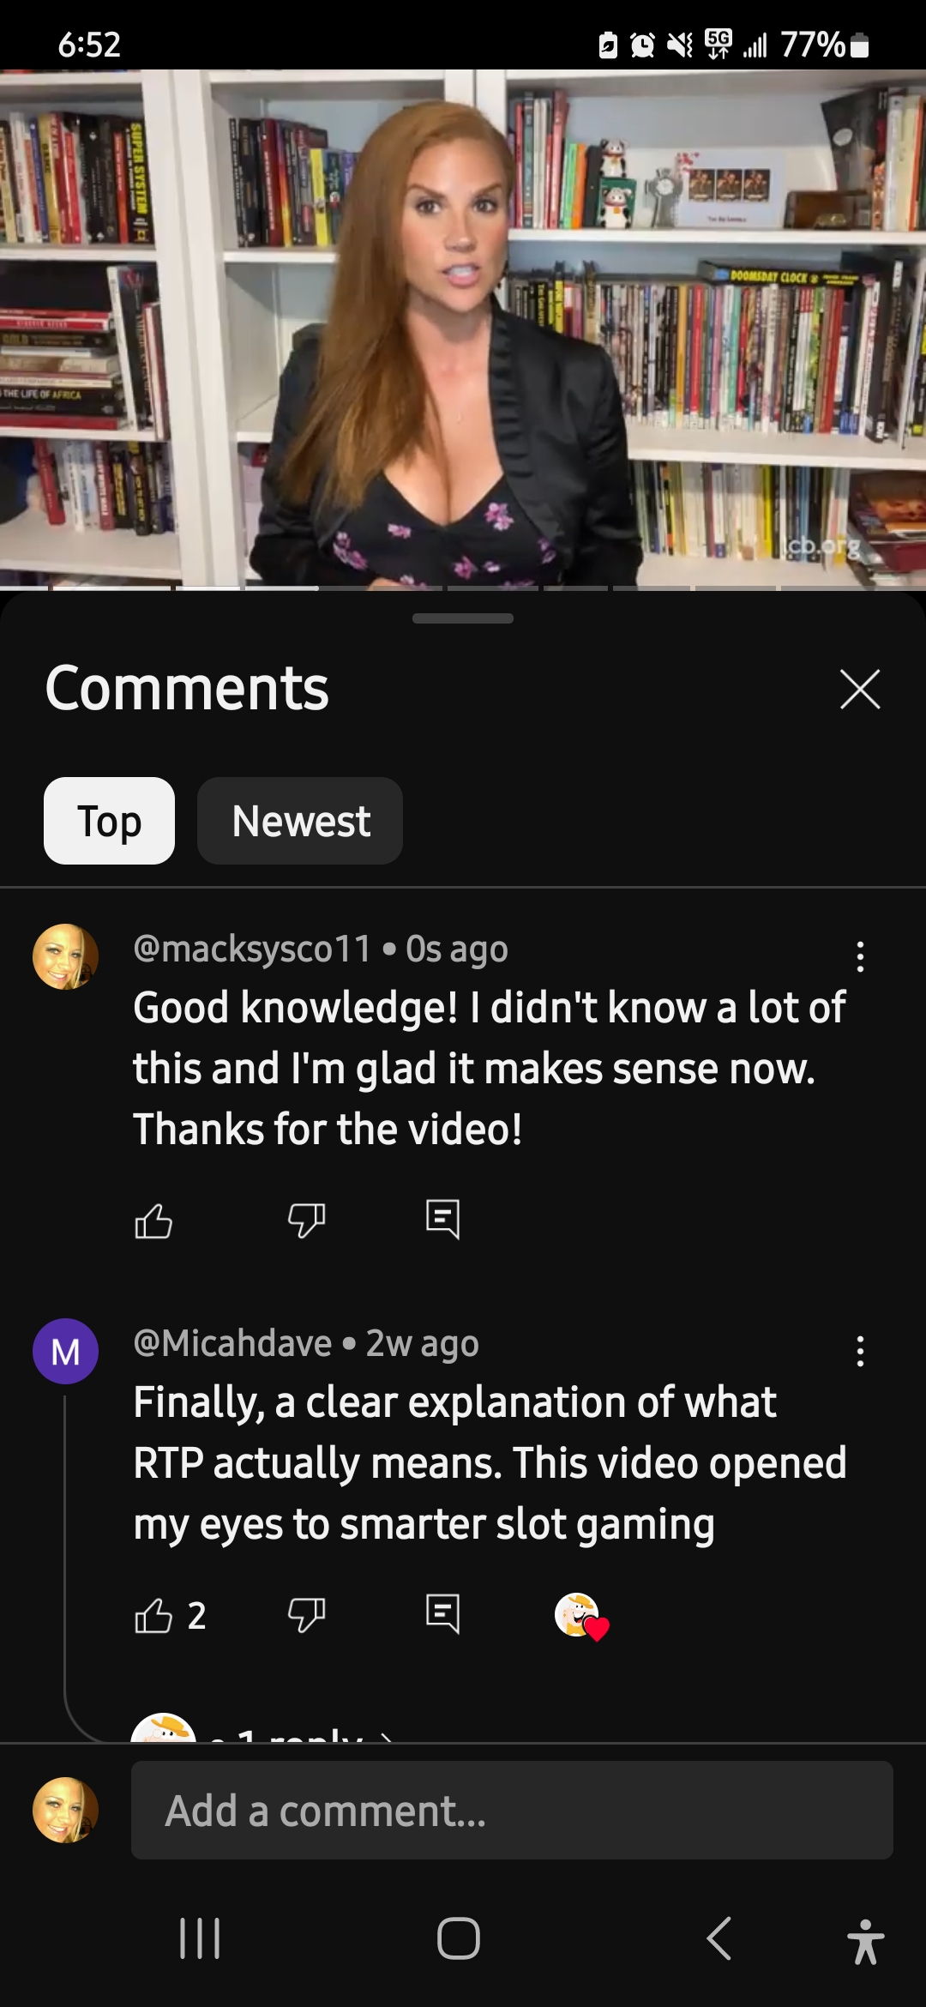
Task: Reply to the @macksysco11 comment
Action: (x=442, y=1219)
